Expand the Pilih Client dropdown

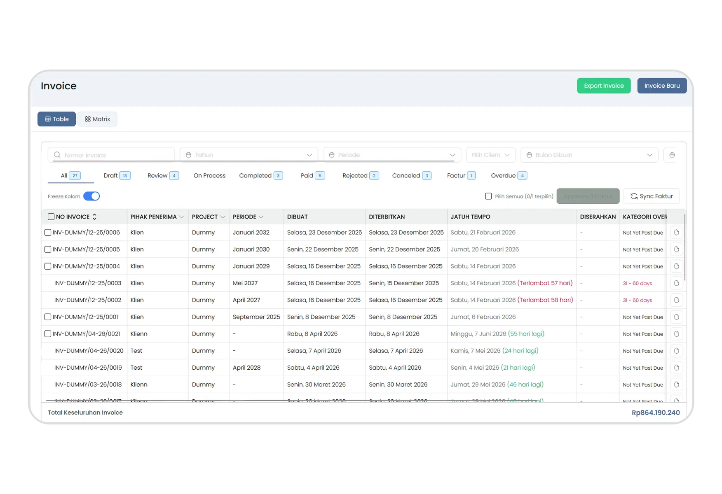[x=490, y=155]
